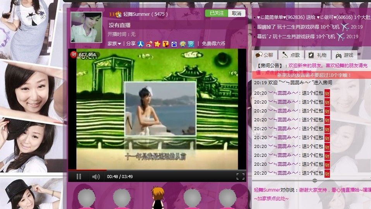Click the host name 轻舞Summer (5475)
Screen dimensions: 371x209
point(146,14)
